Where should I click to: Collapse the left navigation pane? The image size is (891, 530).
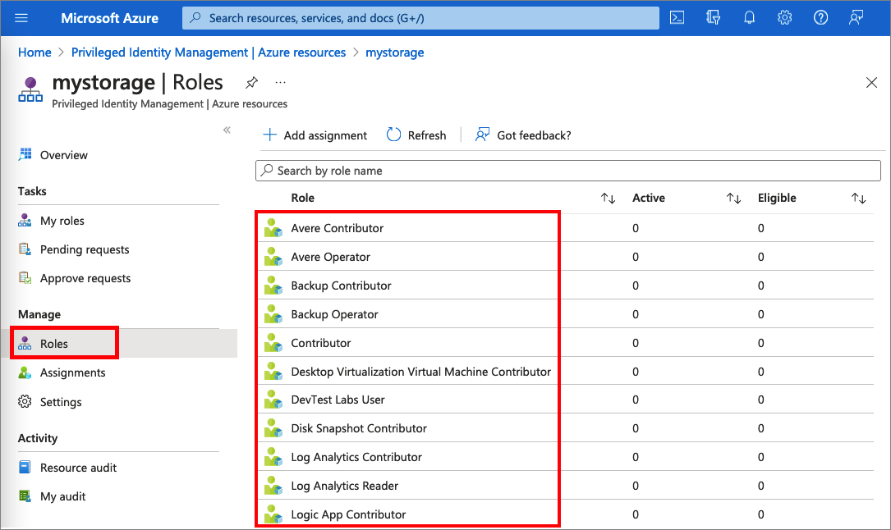(227, 129)
